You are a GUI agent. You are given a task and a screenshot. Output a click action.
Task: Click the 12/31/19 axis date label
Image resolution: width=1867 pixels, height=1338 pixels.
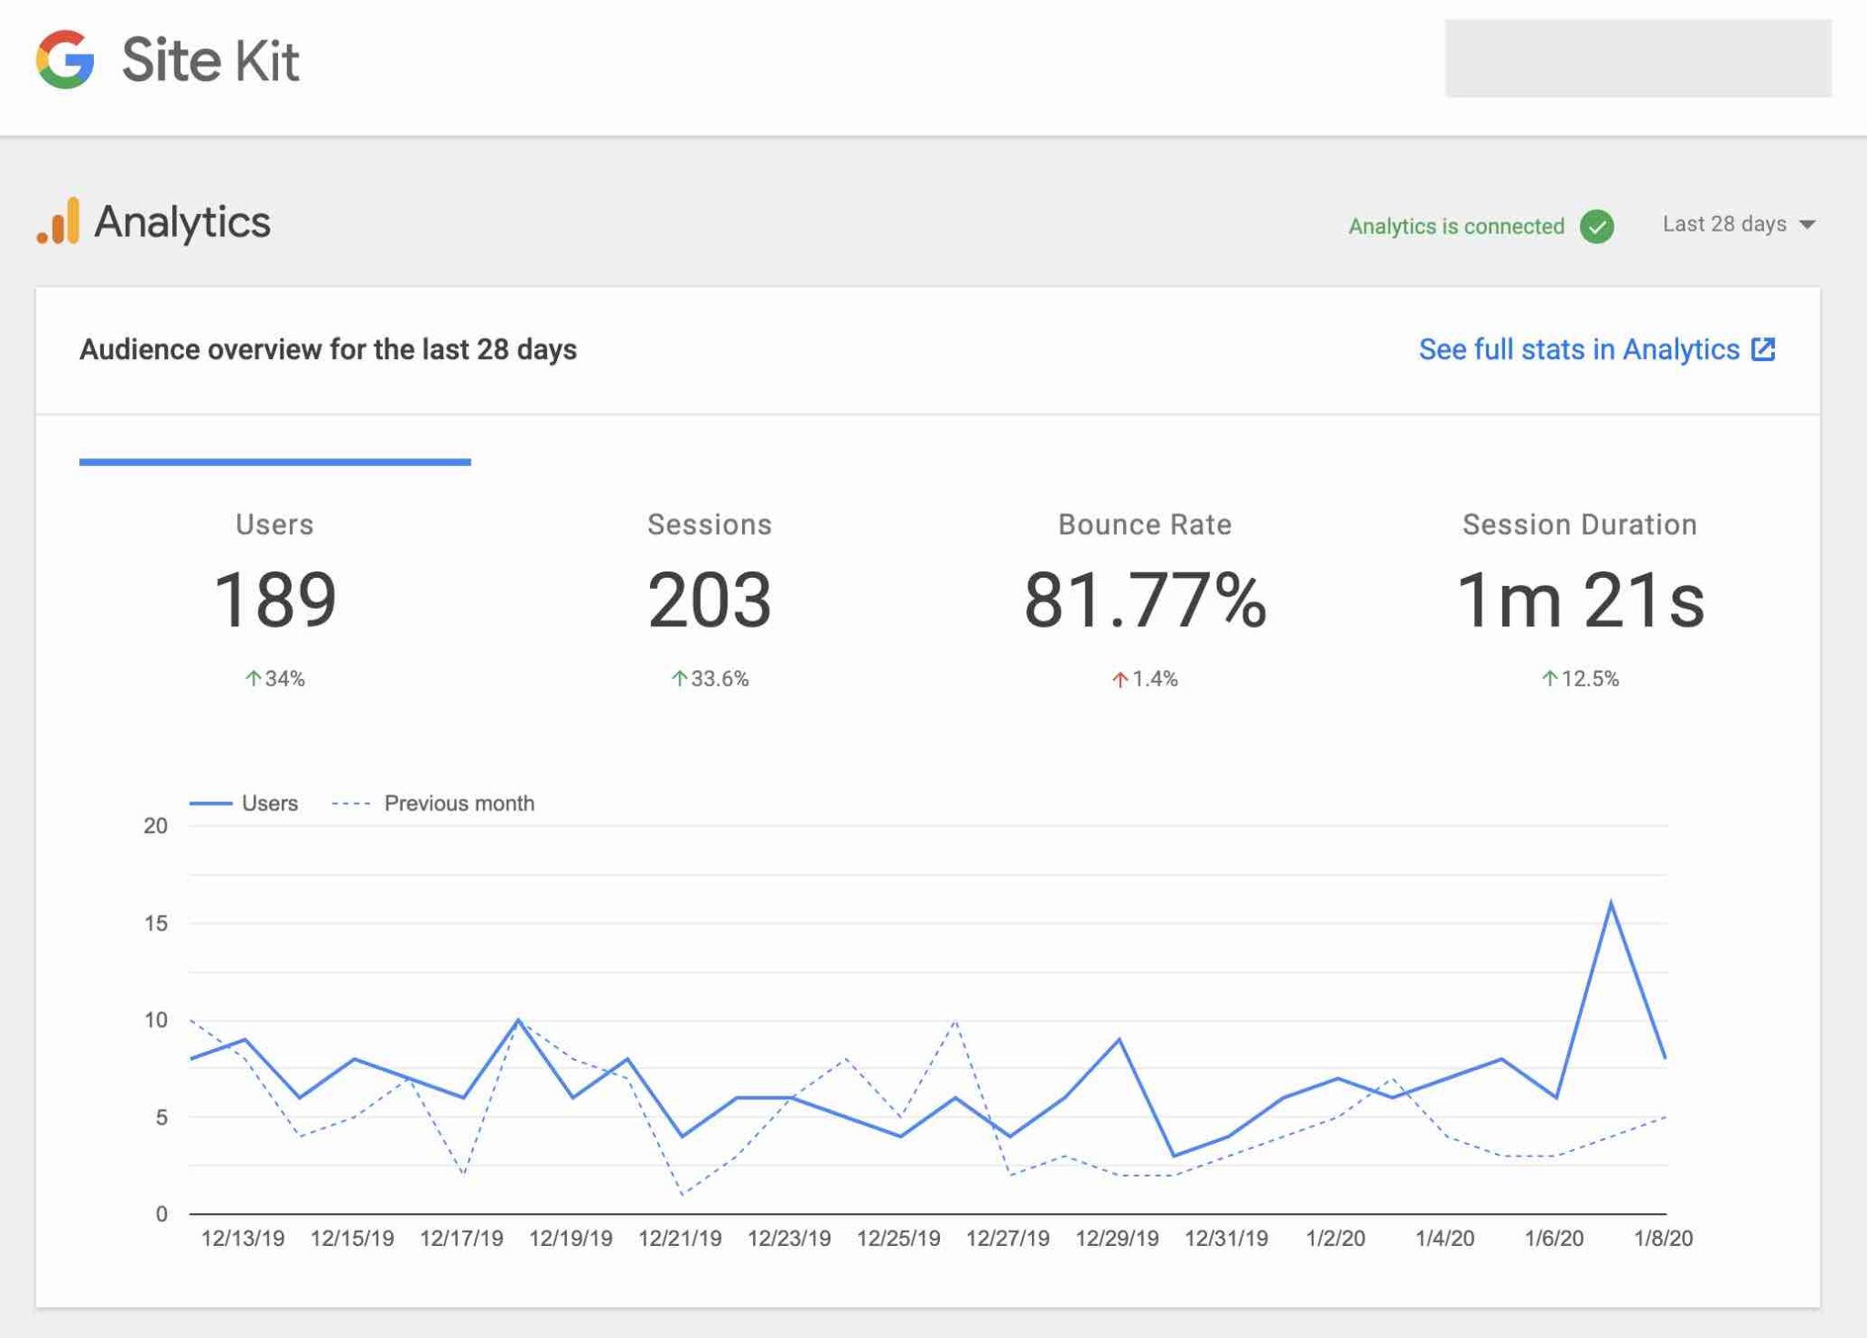1226,1238
